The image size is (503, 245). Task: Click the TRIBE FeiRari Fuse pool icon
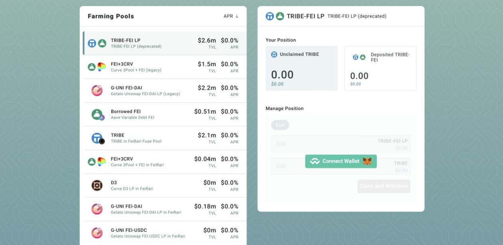(x=97, y=138)
